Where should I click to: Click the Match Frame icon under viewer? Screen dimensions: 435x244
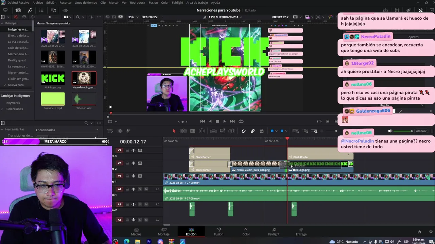point(319,121)
